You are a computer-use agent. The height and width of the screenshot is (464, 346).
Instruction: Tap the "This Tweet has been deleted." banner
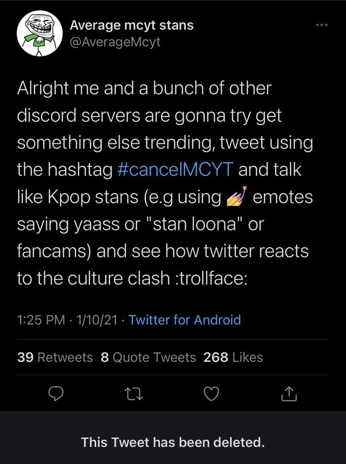(173, 442)
